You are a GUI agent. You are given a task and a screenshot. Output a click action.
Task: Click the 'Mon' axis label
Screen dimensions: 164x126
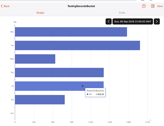click(x=12, y=32)
